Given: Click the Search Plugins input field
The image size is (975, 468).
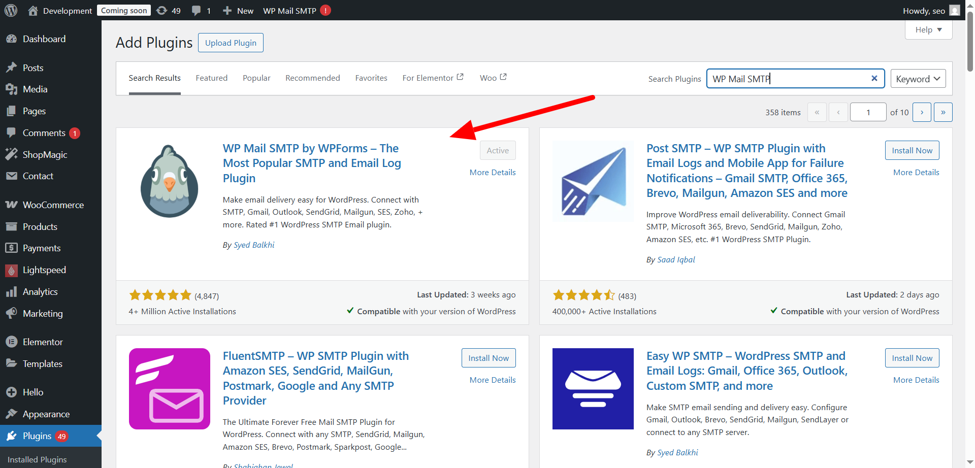Looking at the screenshot, I should pos(795,79).
